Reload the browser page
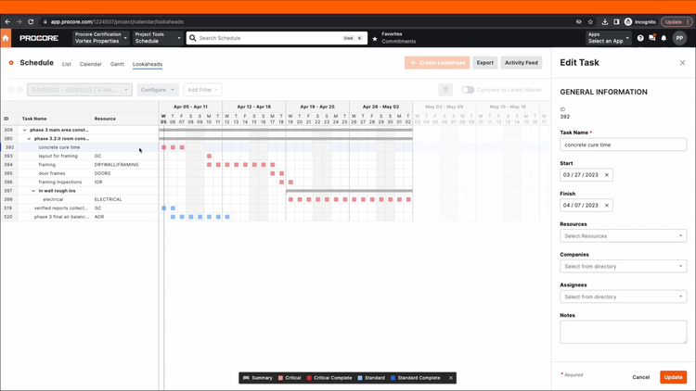696x391 pixels. [x=31, y=21]
